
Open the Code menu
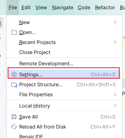point(84,8)
